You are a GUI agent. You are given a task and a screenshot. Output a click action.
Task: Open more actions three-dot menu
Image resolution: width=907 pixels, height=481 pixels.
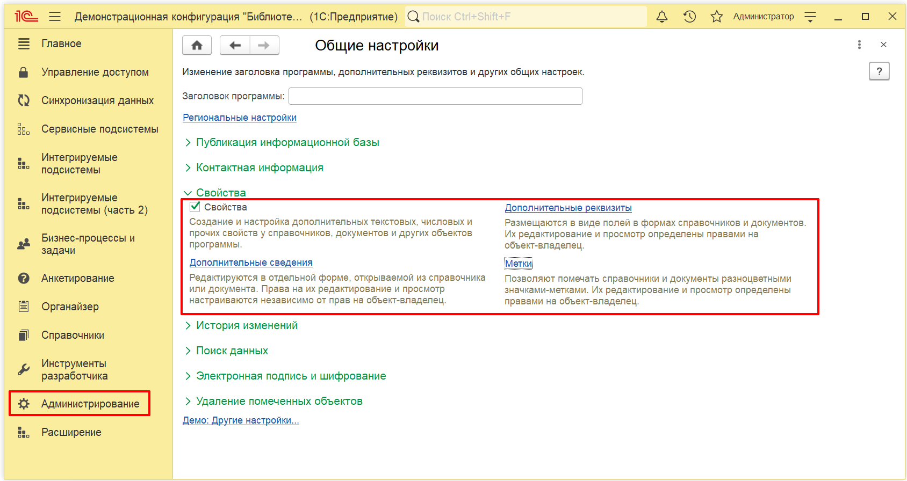pyautogui.click(x=859, y=45)
